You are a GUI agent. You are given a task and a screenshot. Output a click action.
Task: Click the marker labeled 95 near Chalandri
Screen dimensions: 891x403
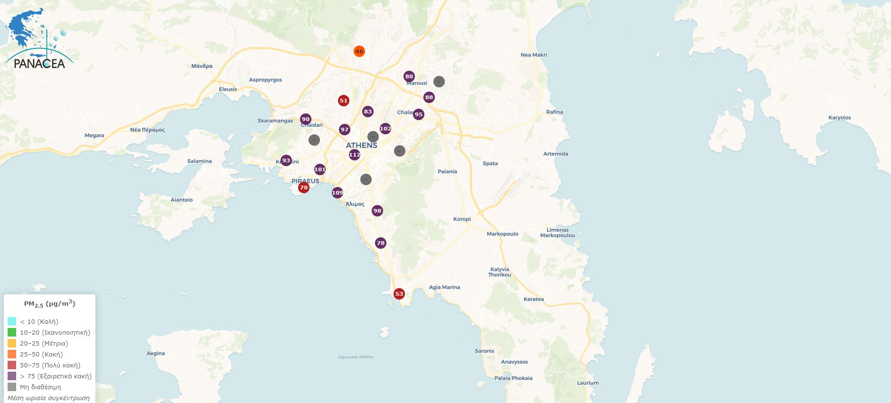tap(419, 114)
